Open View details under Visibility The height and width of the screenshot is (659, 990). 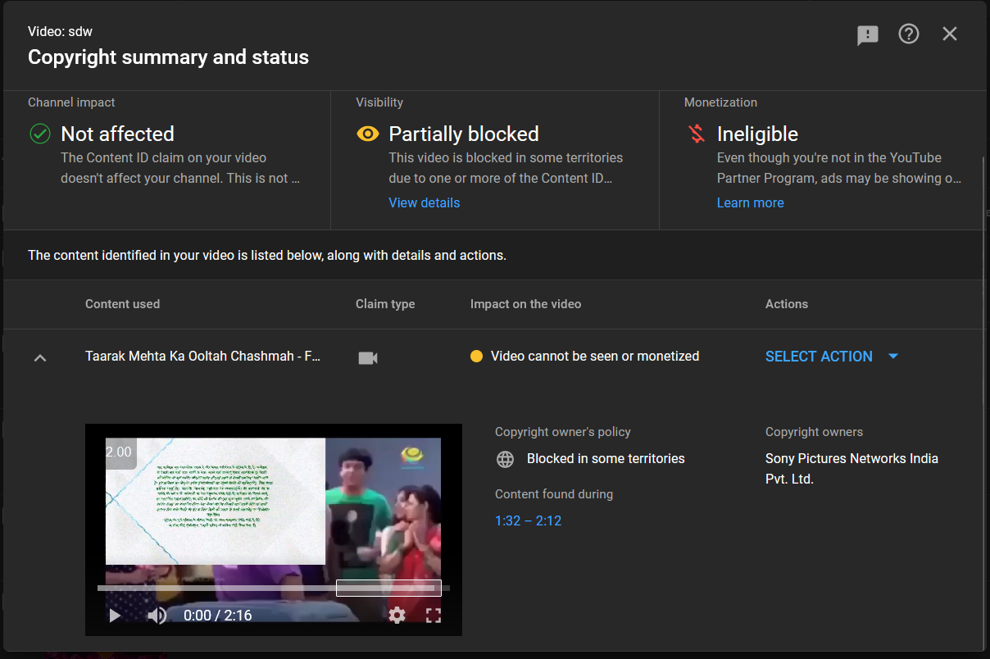click(424, 202)
